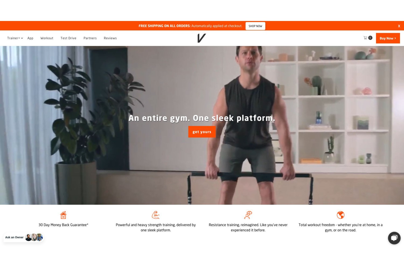The width and height of the screenshot is (404, 269).
Task: Go to the Workout page
Action: coord(47,38)
